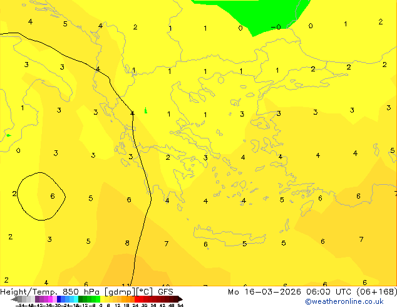Click the left gray arrow of the color scale
The width and height of the screenshot is (397, 307).
pyautogui.click(x=14, y=299)
